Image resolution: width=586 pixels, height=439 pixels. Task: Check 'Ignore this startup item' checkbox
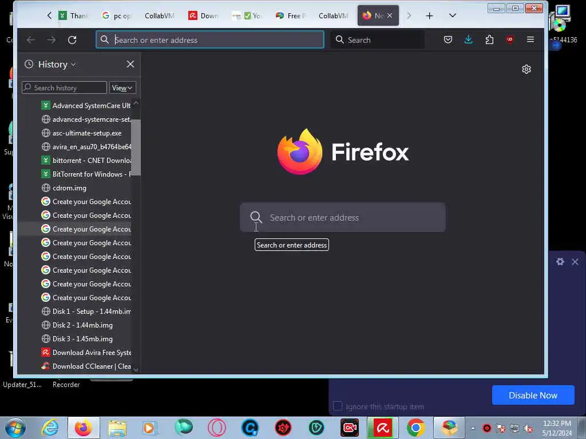[338, 406]
